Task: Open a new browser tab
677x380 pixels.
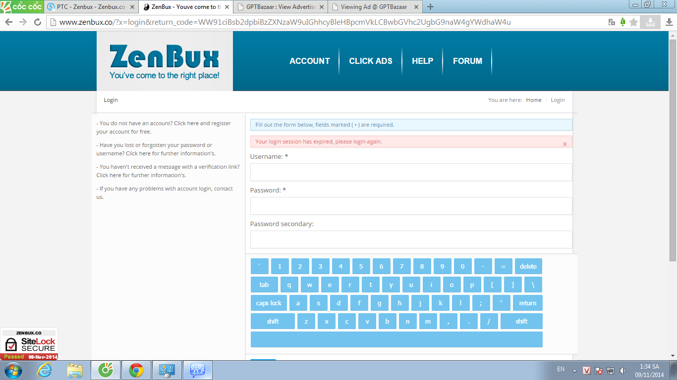Action: click(430, 7)
